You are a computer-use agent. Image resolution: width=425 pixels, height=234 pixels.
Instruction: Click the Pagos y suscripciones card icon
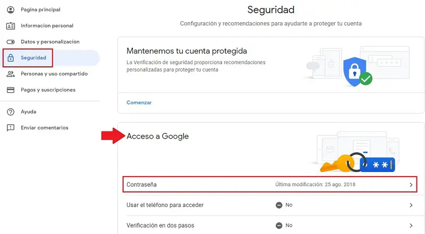[10, 90]
